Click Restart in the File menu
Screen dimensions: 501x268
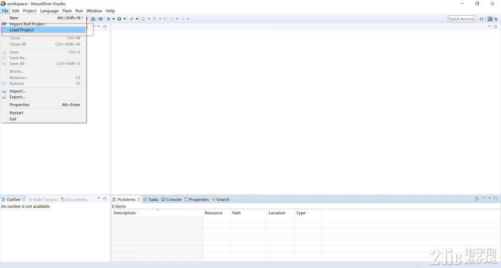[x=44, y=113]
